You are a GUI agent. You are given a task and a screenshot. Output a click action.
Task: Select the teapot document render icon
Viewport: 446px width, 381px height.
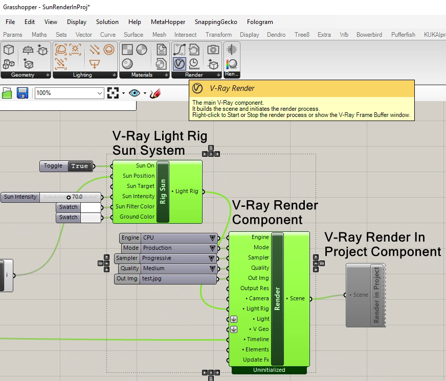(x=194, y=50)
